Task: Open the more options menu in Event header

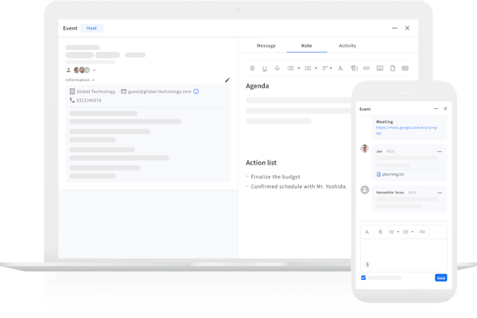Action: [394, 28]
